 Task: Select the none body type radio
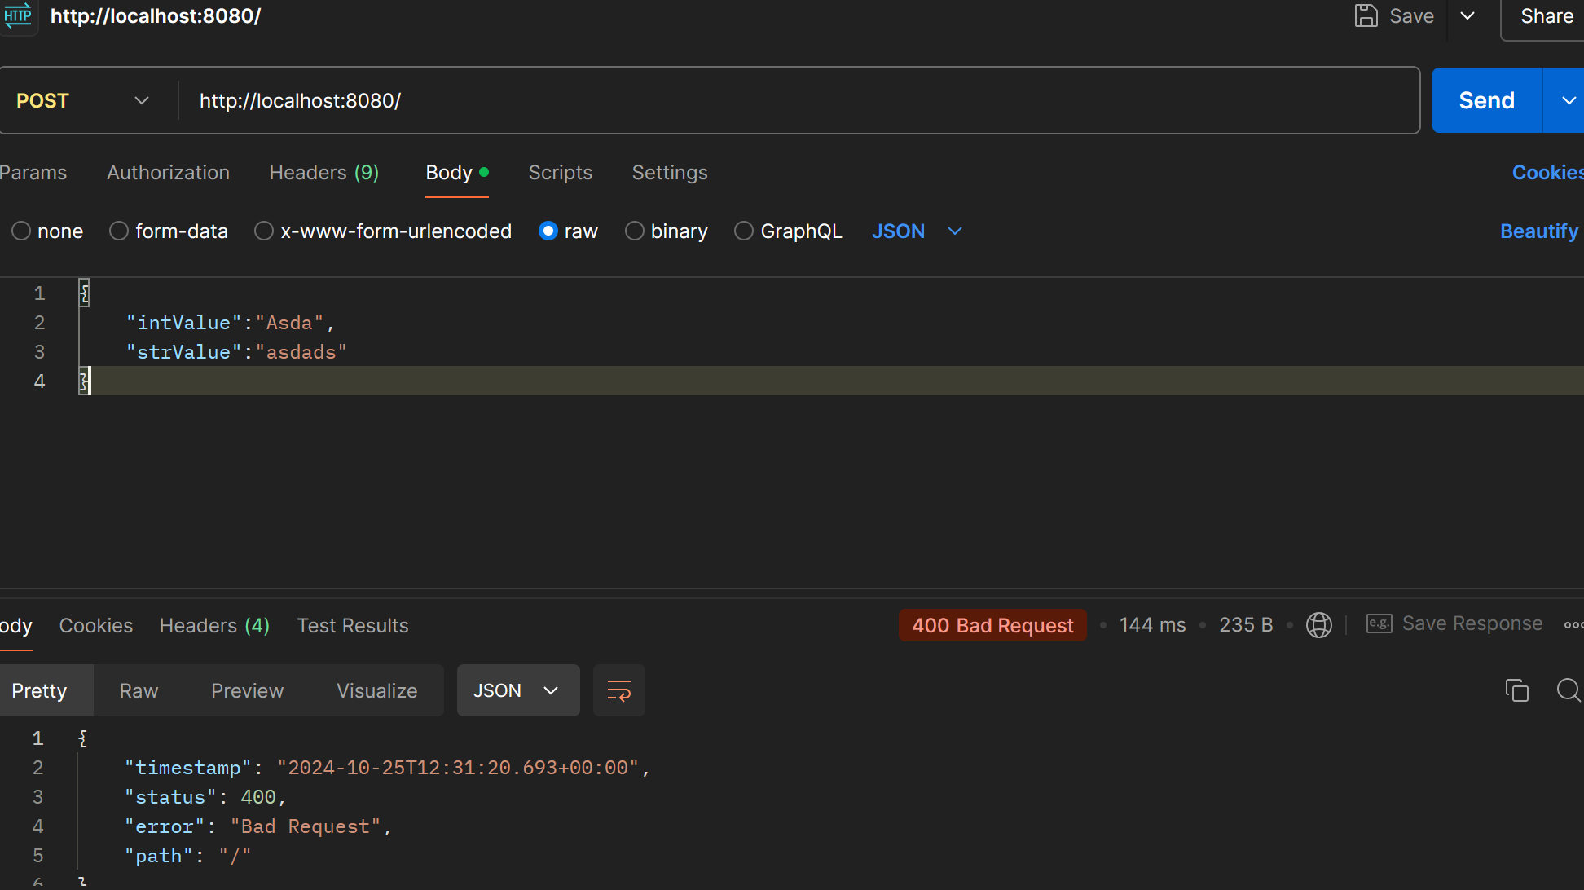(21, 231)
